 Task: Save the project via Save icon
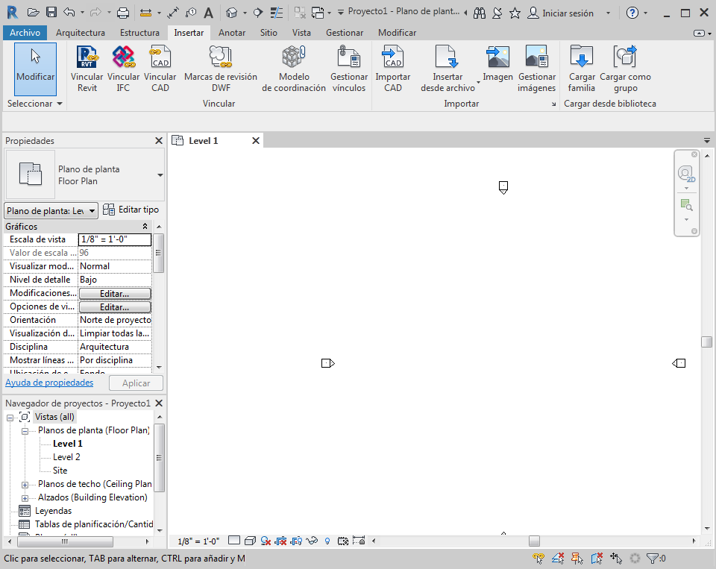click(x=51, y=13)
